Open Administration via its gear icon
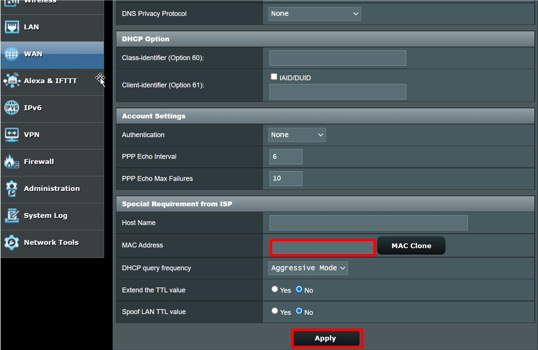Viewport: 538px width, 350px height. tap(11, 189)
